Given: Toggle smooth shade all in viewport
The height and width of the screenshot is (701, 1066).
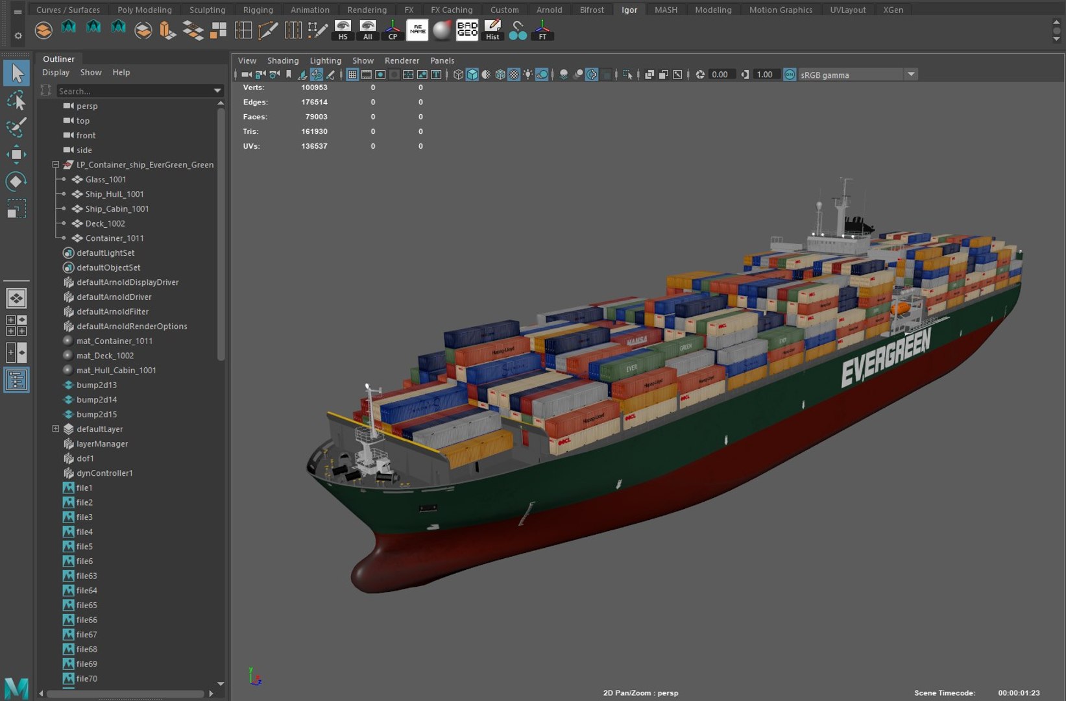Looking at the screenshot, I should click(x=472, y=75).
